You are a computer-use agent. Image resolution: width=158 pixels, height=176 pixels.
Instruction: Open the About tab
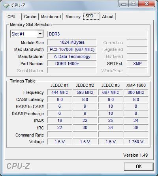coord(108,17)
